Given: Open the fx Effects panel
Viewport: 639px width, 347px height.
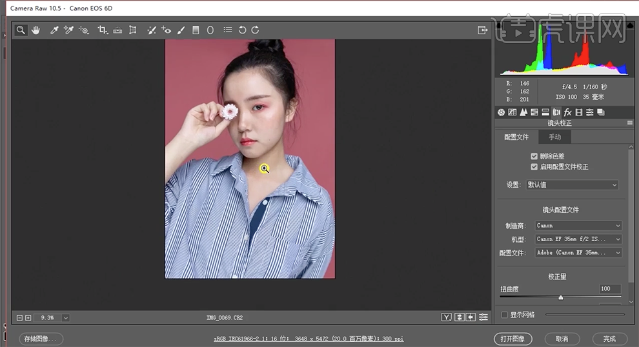Looking at the screenshot, I should coord(568,112).
